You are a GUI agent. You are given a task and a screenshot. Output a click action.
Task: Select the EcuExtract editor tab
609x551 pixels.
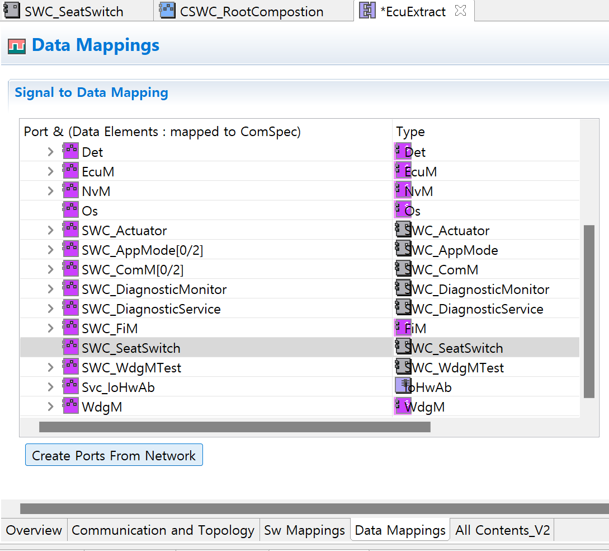point(415,11)
